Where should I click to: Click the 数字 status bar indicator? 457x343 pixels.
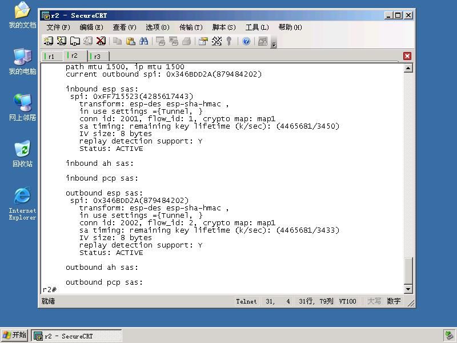point(394,301)
